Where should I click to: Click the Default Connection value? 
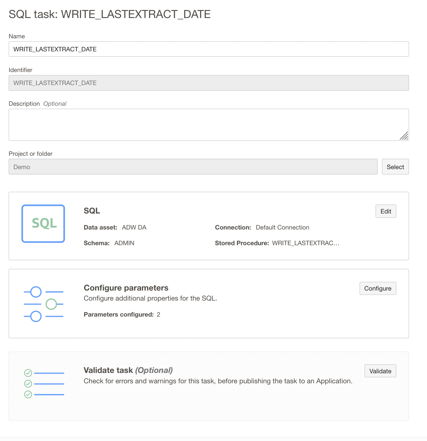coord(282,227)
